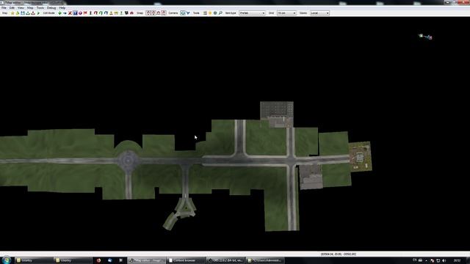The width and height of the screenshot is (470, 264).
Task: Click the magnifier Find icon in Tools
Action: click(x=220, y=13)
